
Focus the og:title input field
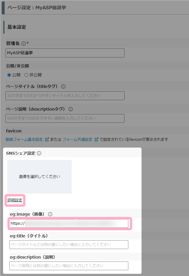click(x=69, y=245)
